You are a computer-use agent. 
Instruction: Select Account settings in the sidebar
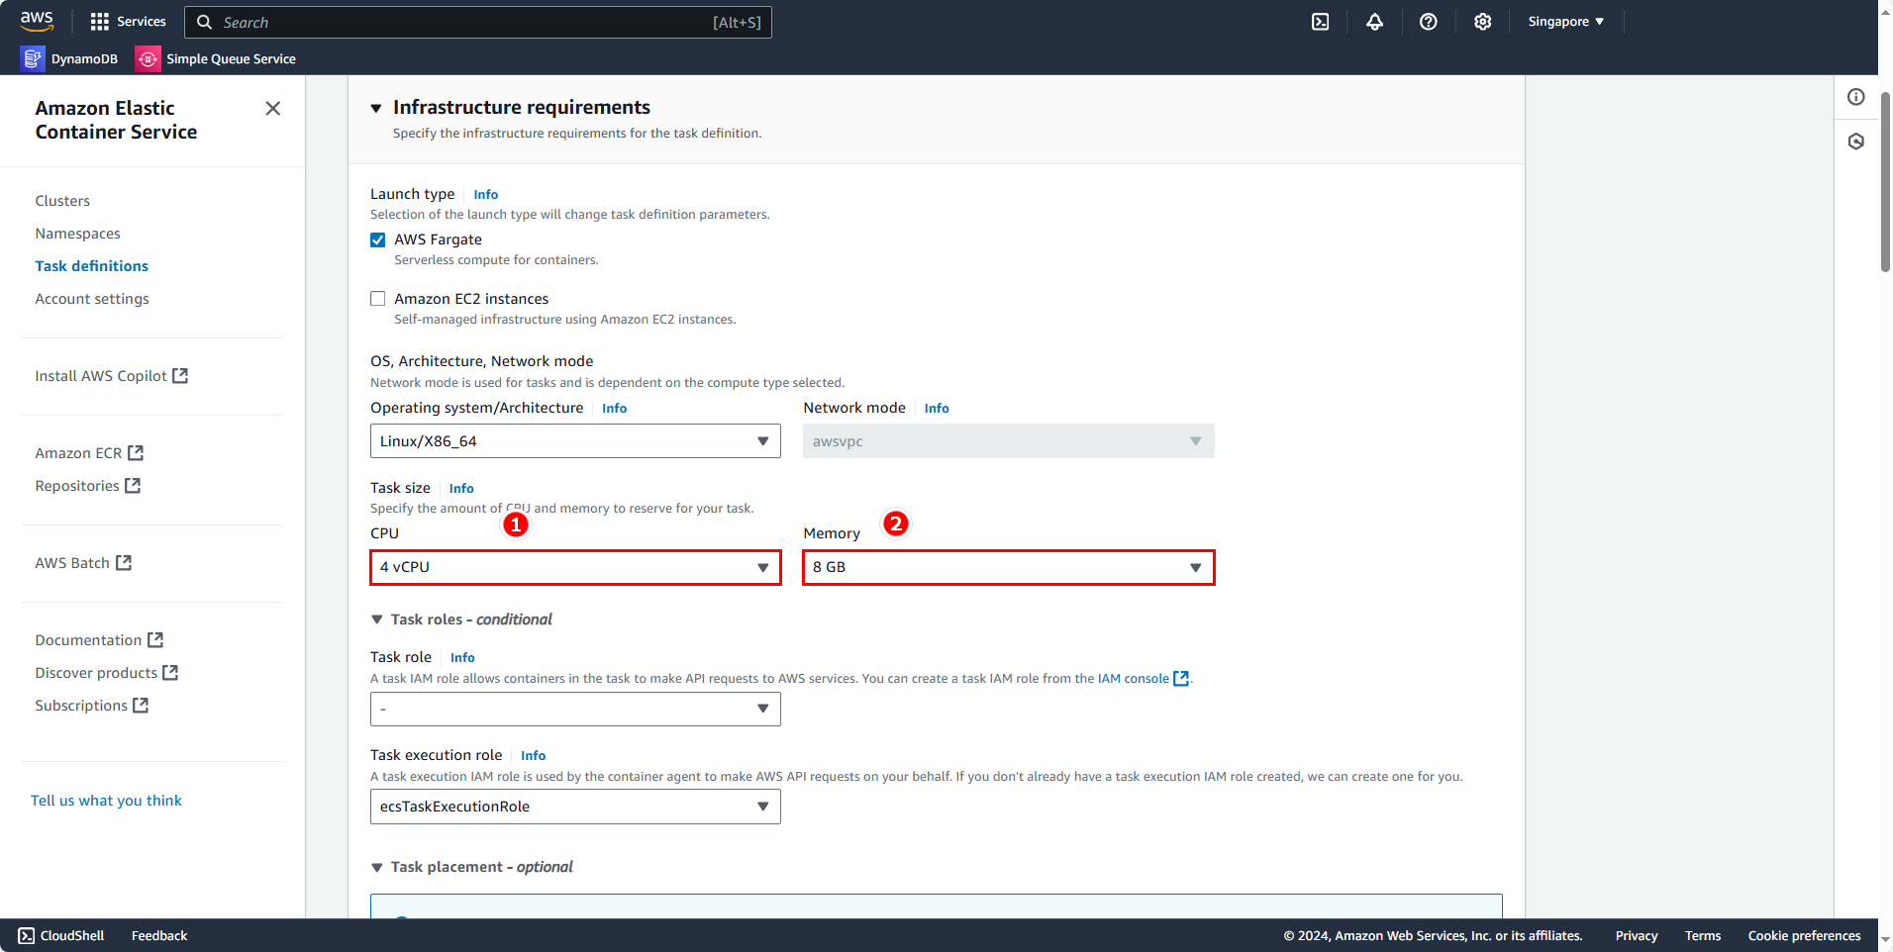click(x=92, y=299)
